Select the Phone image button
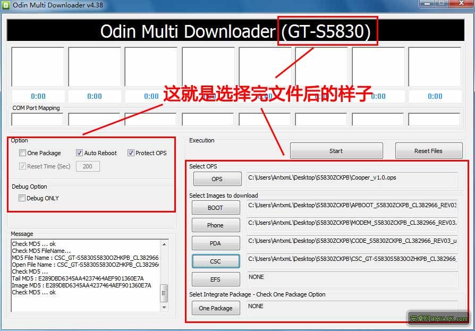 pos(215,225)
